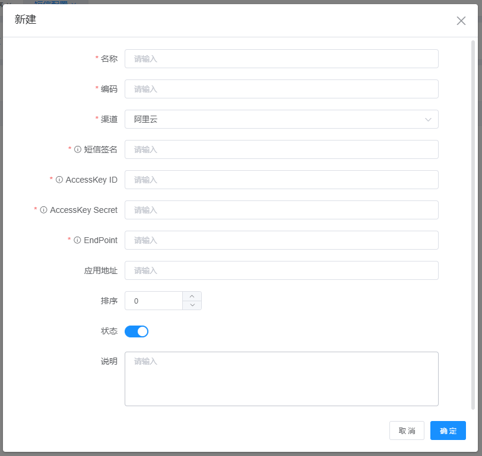The image size is (482, 456).
Task: Click the 应用地址 input field
Action: tap(281, 270)
